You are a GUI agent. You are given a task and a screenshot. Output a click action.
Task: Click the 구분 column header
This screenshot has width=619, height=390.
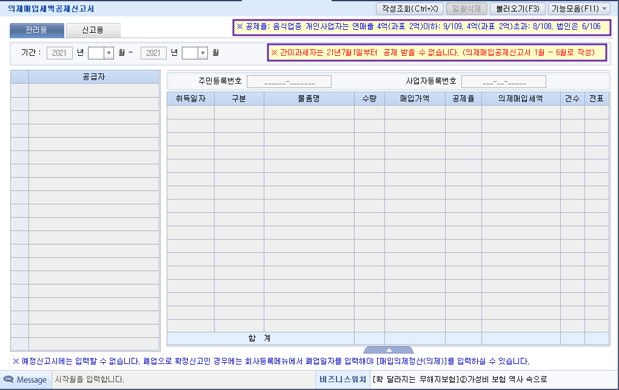pos(239,99)
